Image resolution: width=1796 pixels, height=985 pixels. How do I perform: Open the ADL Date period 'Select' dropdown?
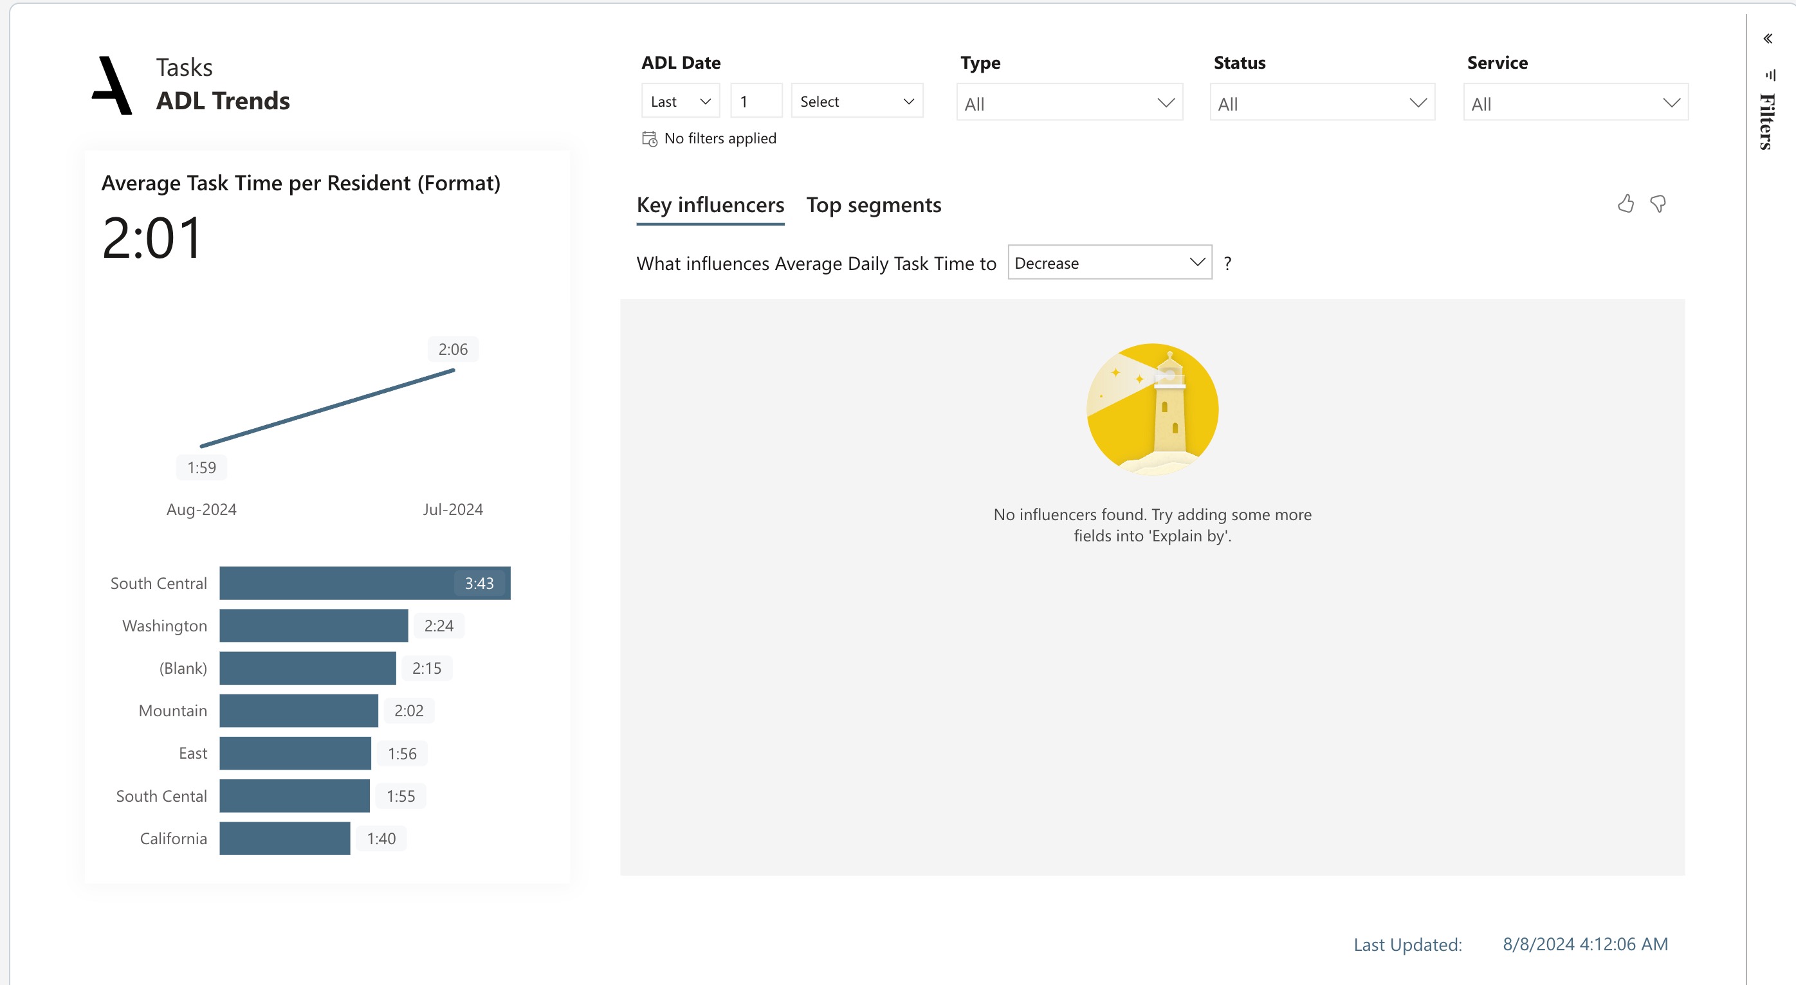[856, 102]
